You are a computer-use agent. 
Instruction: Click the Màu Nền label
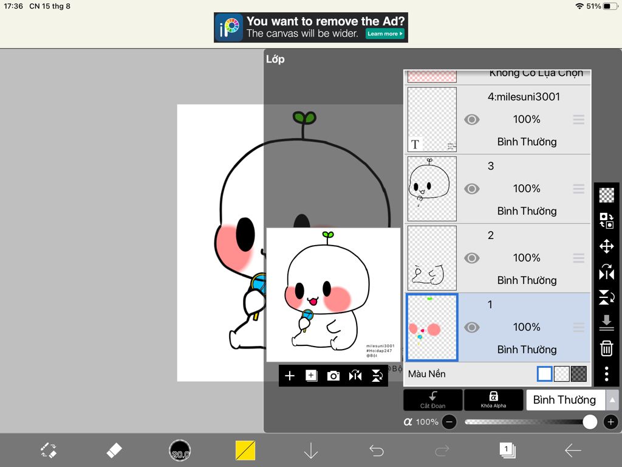pyautogui.click(x=427, y=374)
